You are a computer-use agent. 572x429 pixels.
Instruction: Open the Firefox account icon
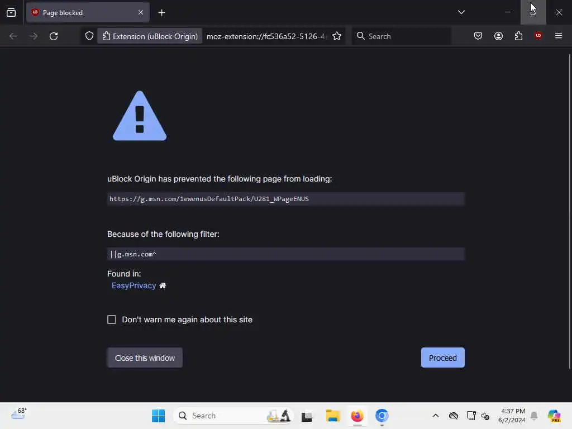498,36
